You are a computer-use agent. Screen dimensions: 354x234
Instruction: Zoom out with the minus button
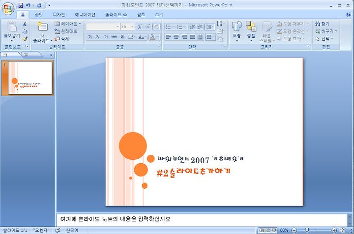294,230
